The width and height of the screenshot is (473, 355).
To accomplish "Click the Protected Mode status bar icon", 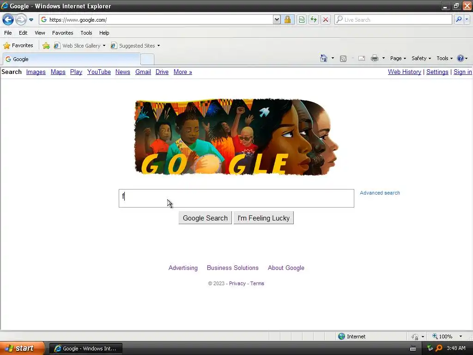I will point(415,337).
